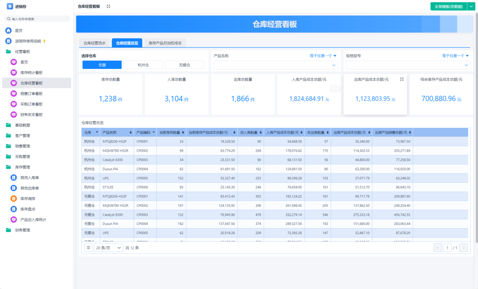The image size is (478, 289).
Task: Switch to 库存产品月加权成本 tab
Action: click(165, 43)
